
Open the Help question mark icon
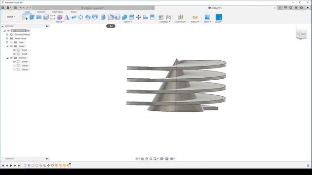click(301, 8)
